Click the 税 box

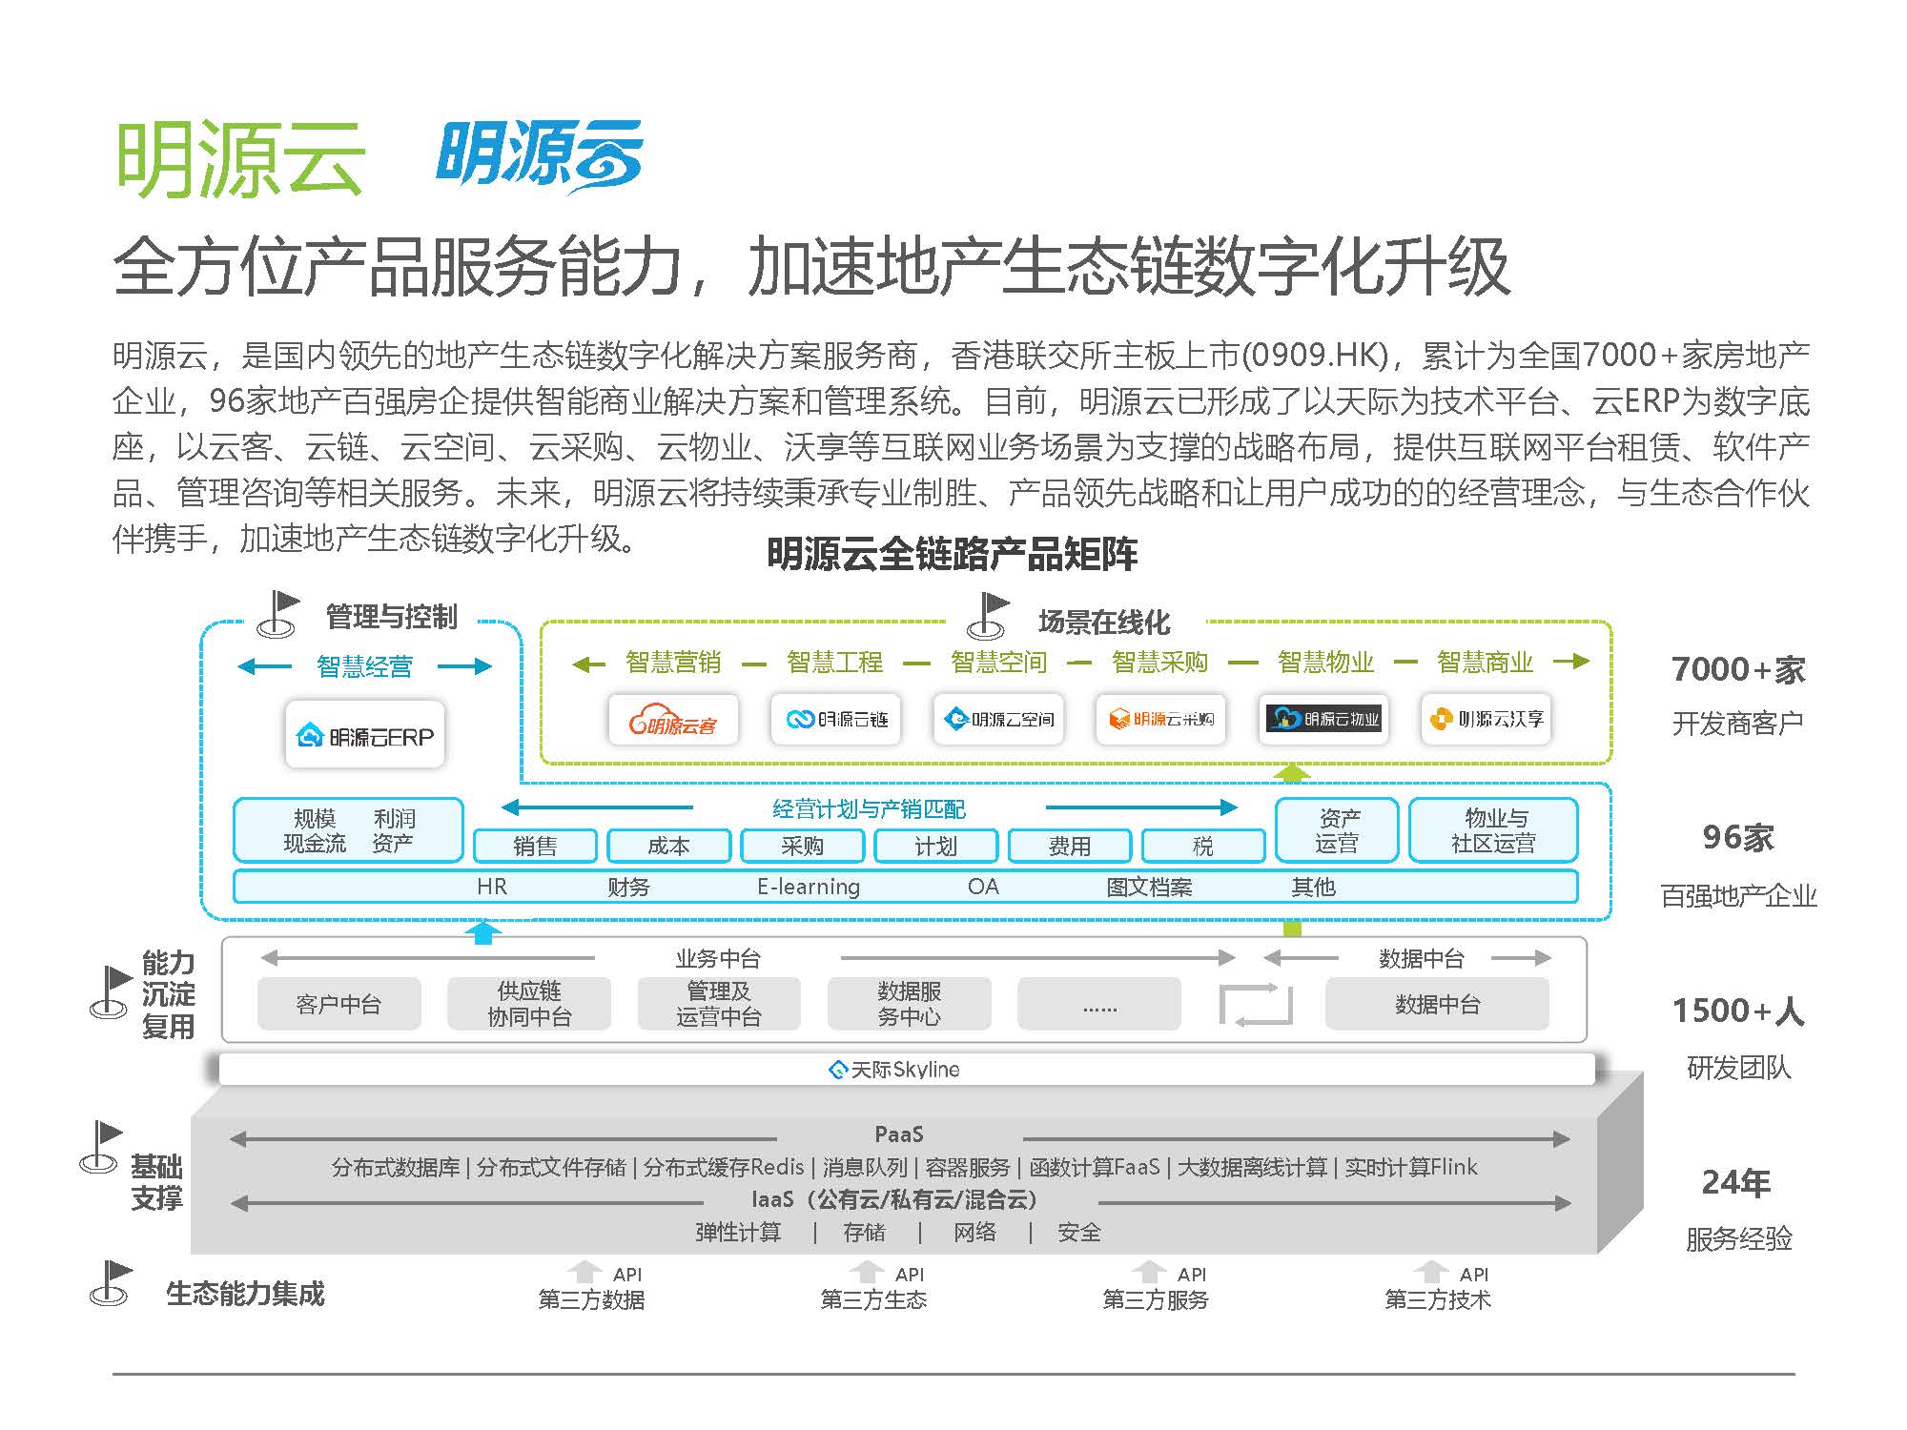[1203, 846]
